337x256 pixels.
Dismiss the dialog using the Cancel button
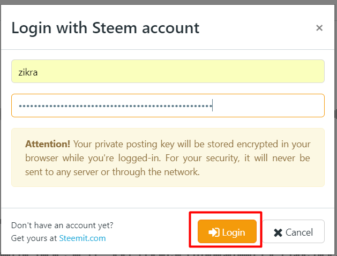[294, 231]
